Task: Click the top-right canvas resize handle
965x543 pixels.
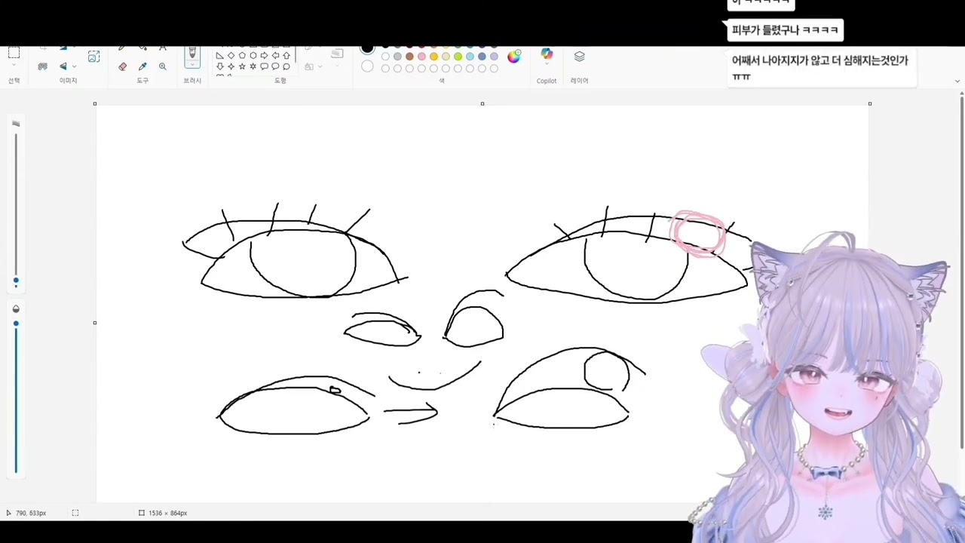Action: 869,103
